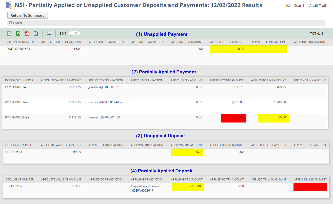Email the search results
This screenshot has height=204, width=333.
49,33
